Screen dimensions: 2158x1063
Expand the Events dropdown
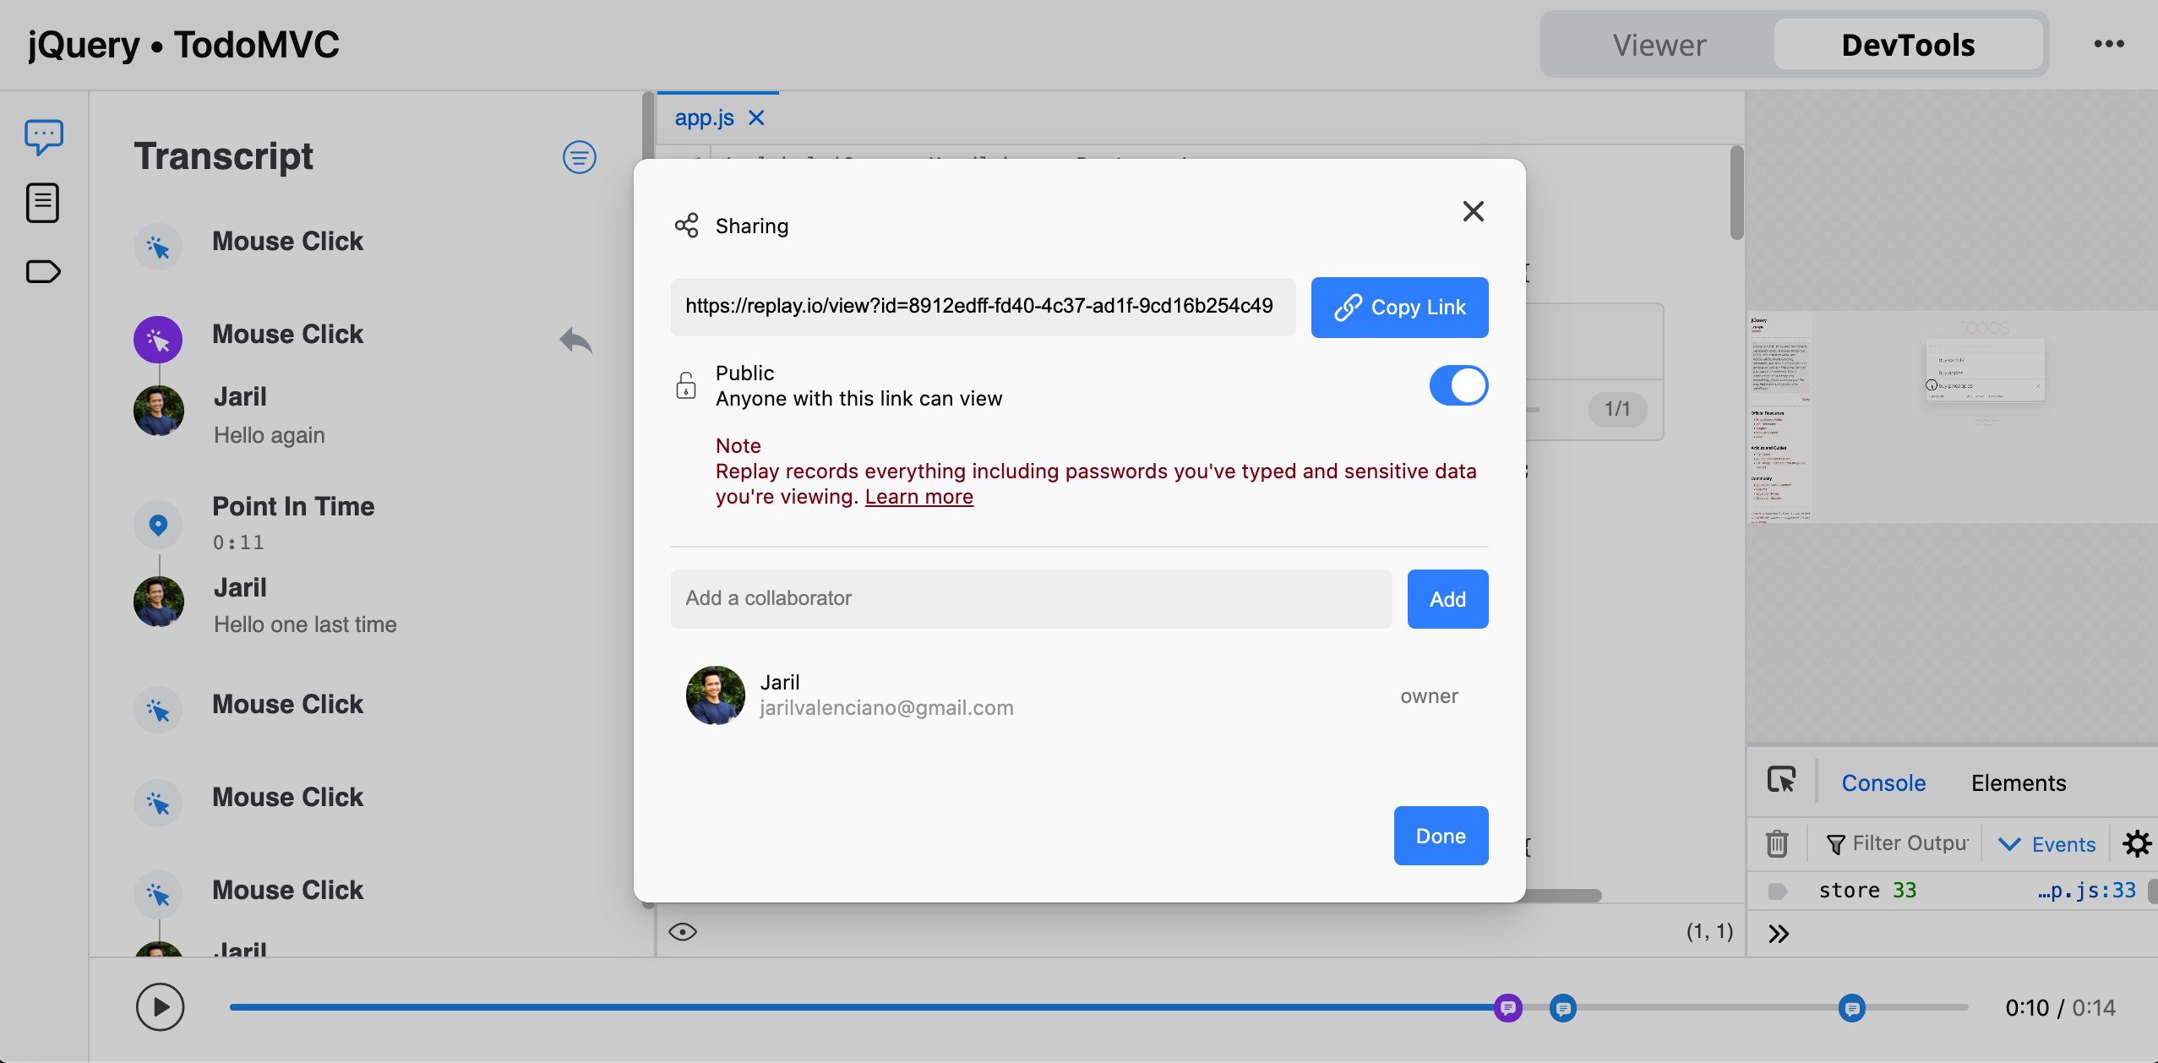point(2046,843)
